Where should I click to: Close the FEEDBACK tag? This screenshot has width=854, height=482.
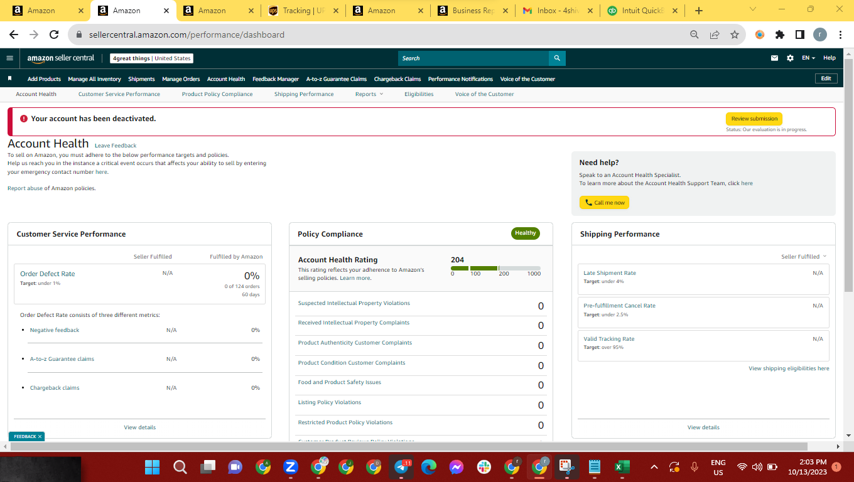point(40,436)
